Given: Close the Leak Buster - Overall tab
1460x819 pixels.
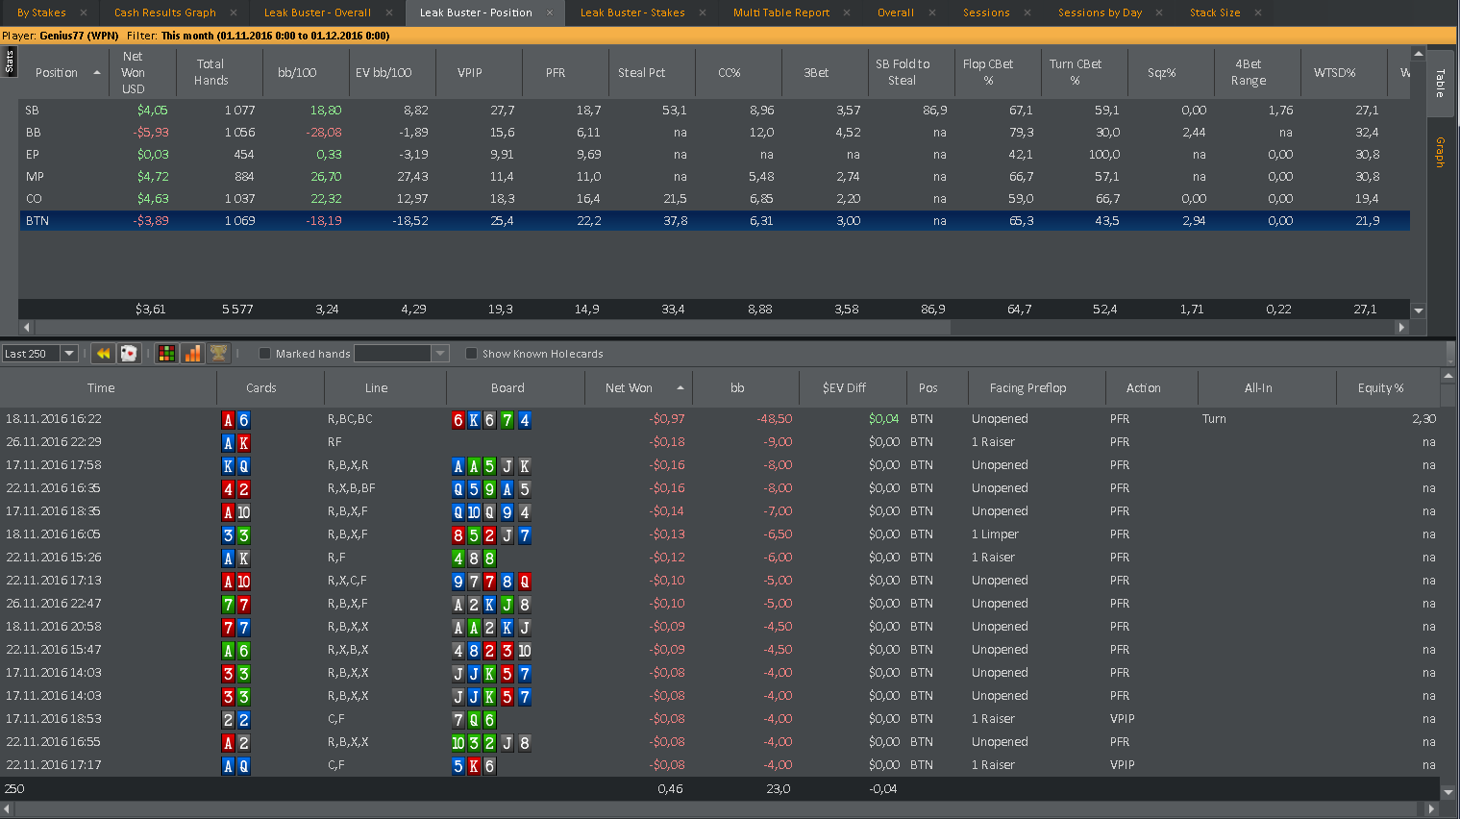Looking at the screenshot, I should (389, 12).
